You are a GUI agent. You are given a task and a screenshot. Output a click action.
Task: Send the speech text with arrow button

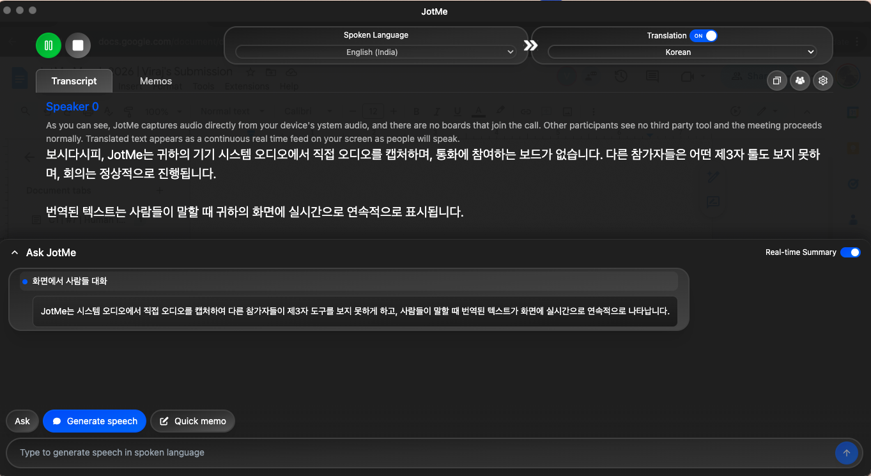846,453
